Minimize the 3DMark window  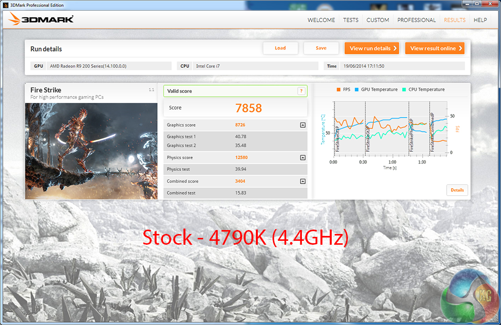point(467,4)
